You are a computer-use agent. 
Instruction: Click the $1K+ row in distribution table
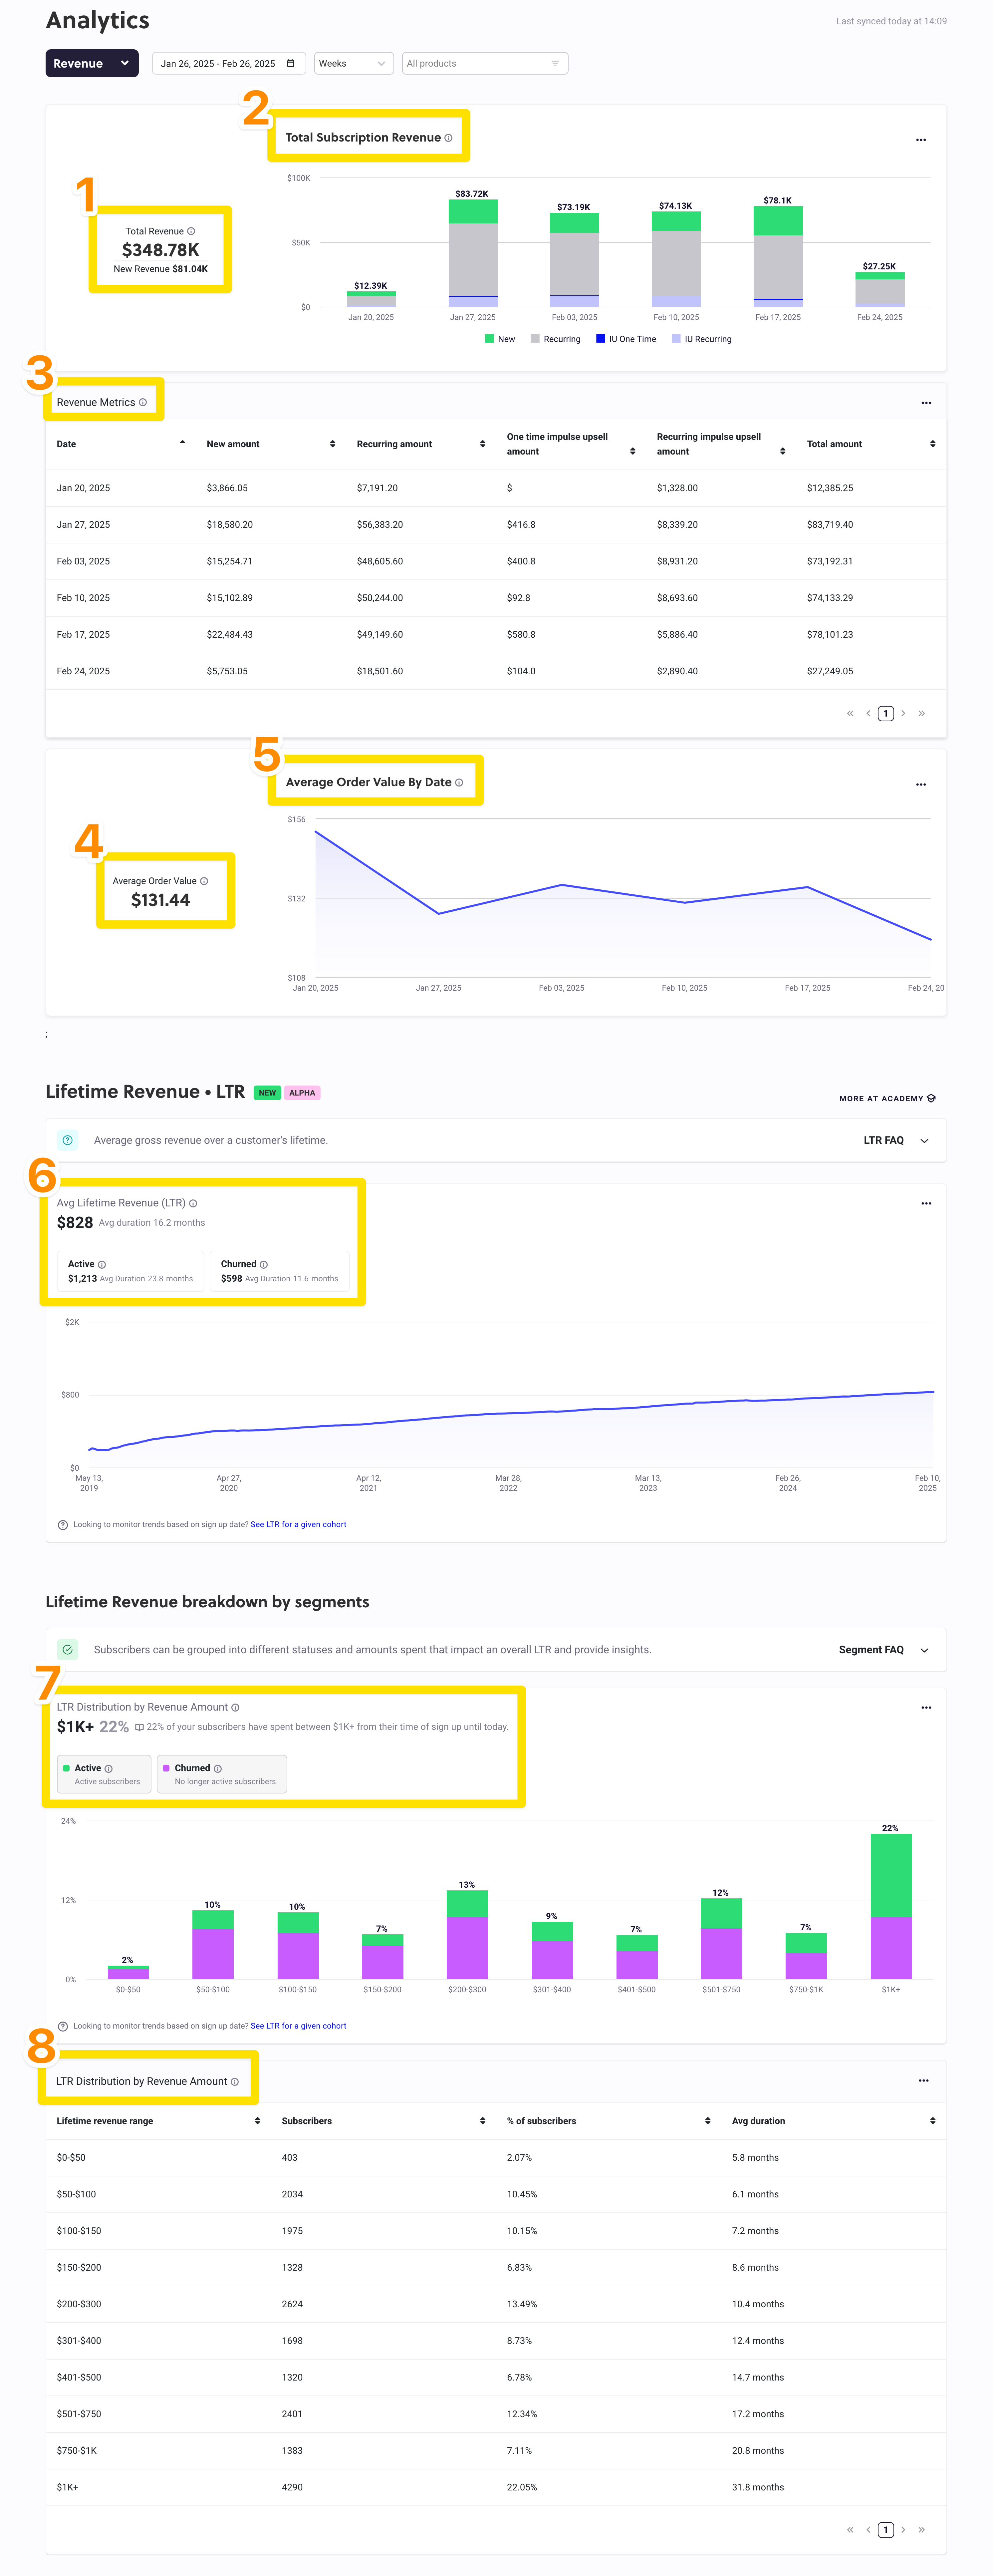496,2487
